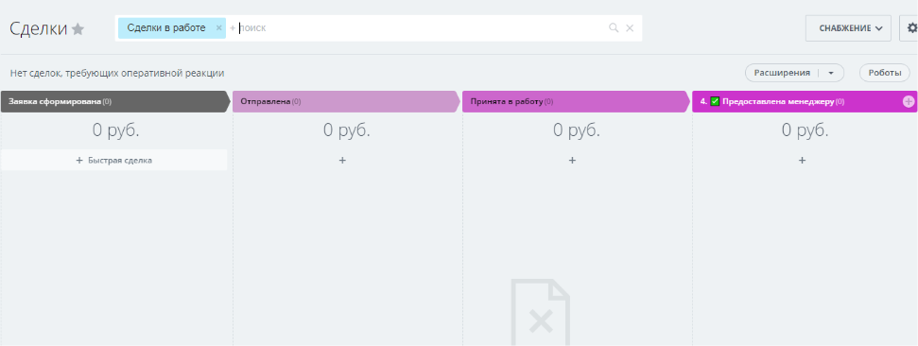
Task: Open the Роботы button
Action: point(885,73)
